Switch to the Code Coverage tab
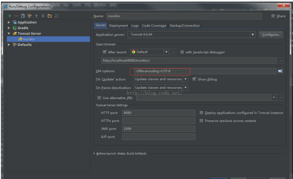This screenshot has height=179, width=293. (154, 25)
